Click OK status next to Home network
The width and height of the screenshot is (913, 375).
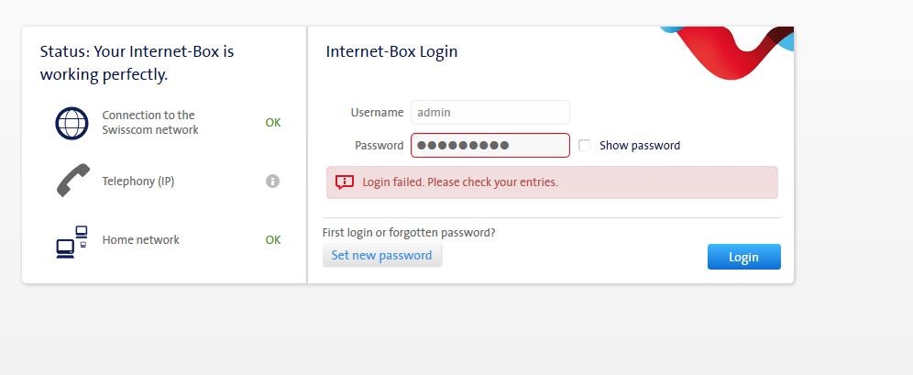(273, 240)
